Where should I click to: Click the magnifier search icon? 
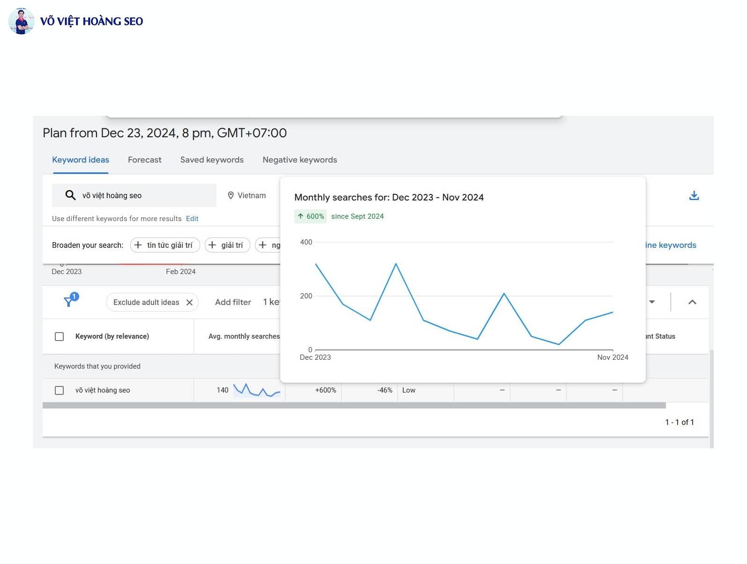(x=70, y=195)
